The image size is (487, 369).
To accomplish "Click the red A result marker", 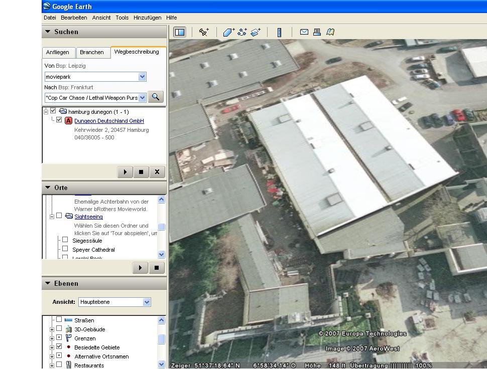I will [68, 121].
